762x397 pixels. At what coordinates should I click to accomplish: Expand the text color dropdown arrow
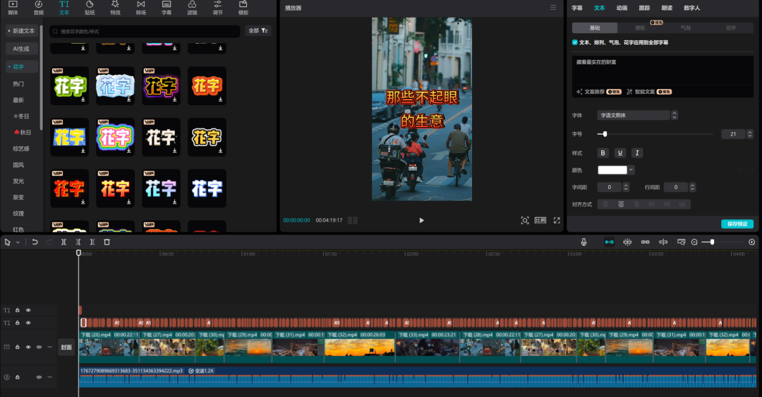pos(631,170)
